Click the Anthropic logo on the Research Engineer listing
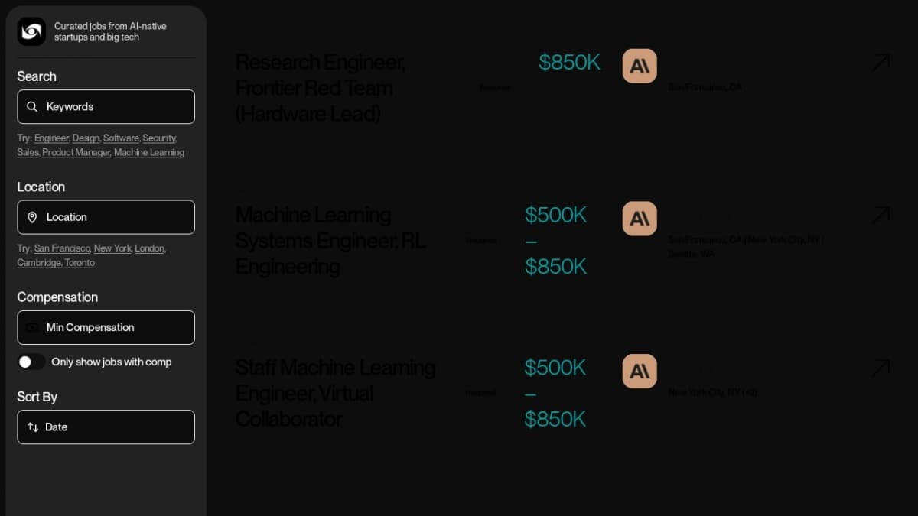 tap(640, 66)
